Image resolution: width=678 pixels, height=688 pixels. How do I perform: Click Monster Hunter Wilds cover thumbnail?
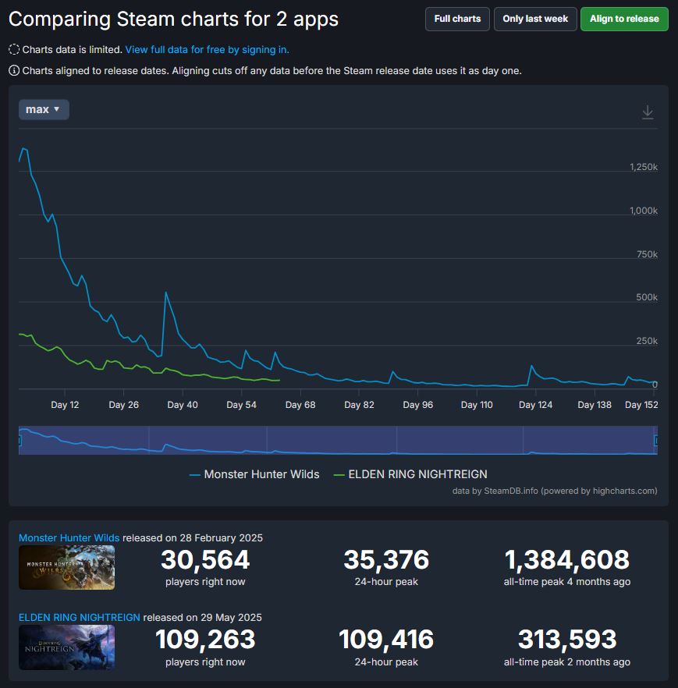tap(66, 567)
